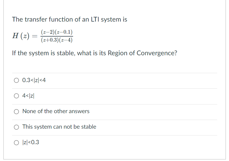
Task: Click the This system can not be stable label
Action: click(x=59, y=127)
